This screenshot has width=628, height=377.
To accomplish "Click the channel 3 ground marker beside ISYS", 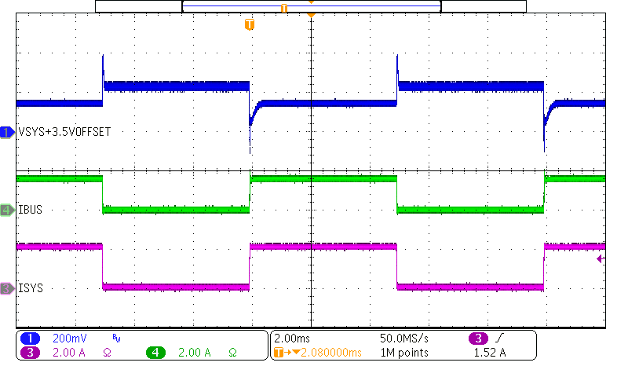I will (x=8, y=288).
